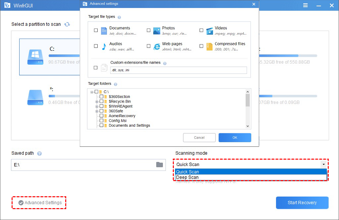Expand the $Recycle.Bin tree node
Screen dimensions: 339x220
97,102
